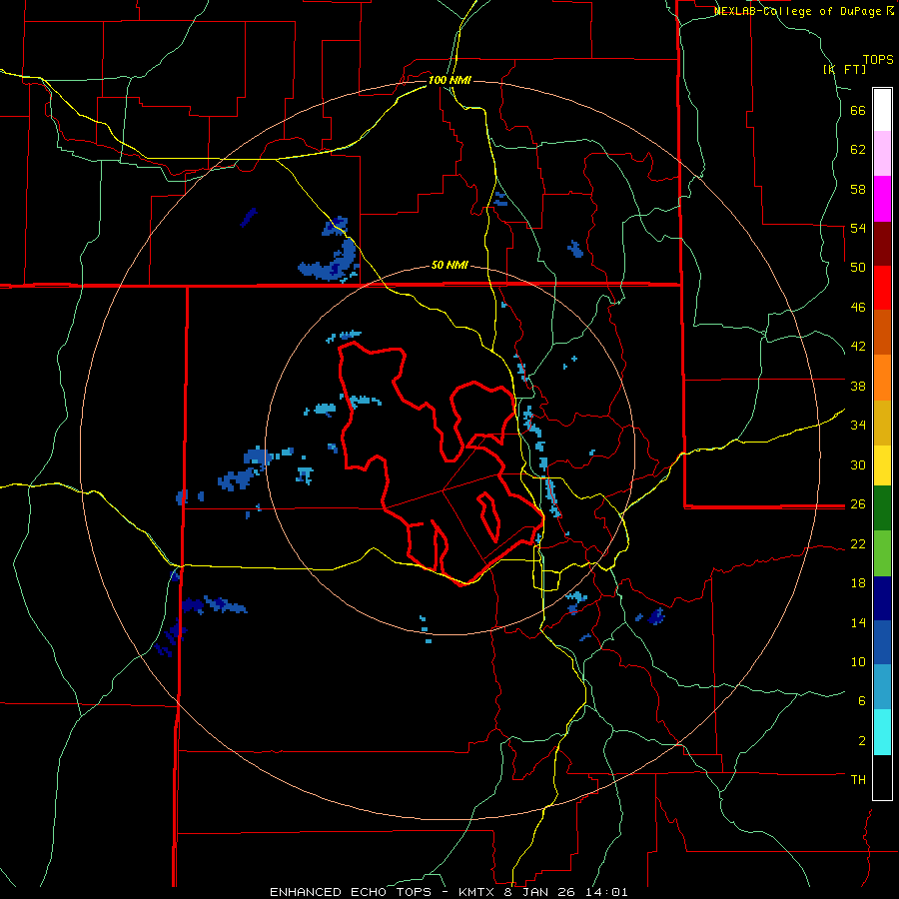This screenshot has width=899, height=899.
Task: Click the dark green legend band
Action: click(x=882, y=508)
